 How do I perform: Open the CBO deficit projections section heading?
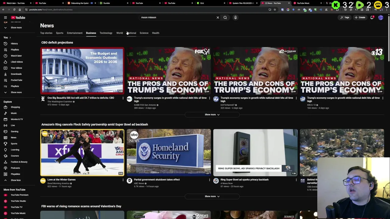click(57, 43)
